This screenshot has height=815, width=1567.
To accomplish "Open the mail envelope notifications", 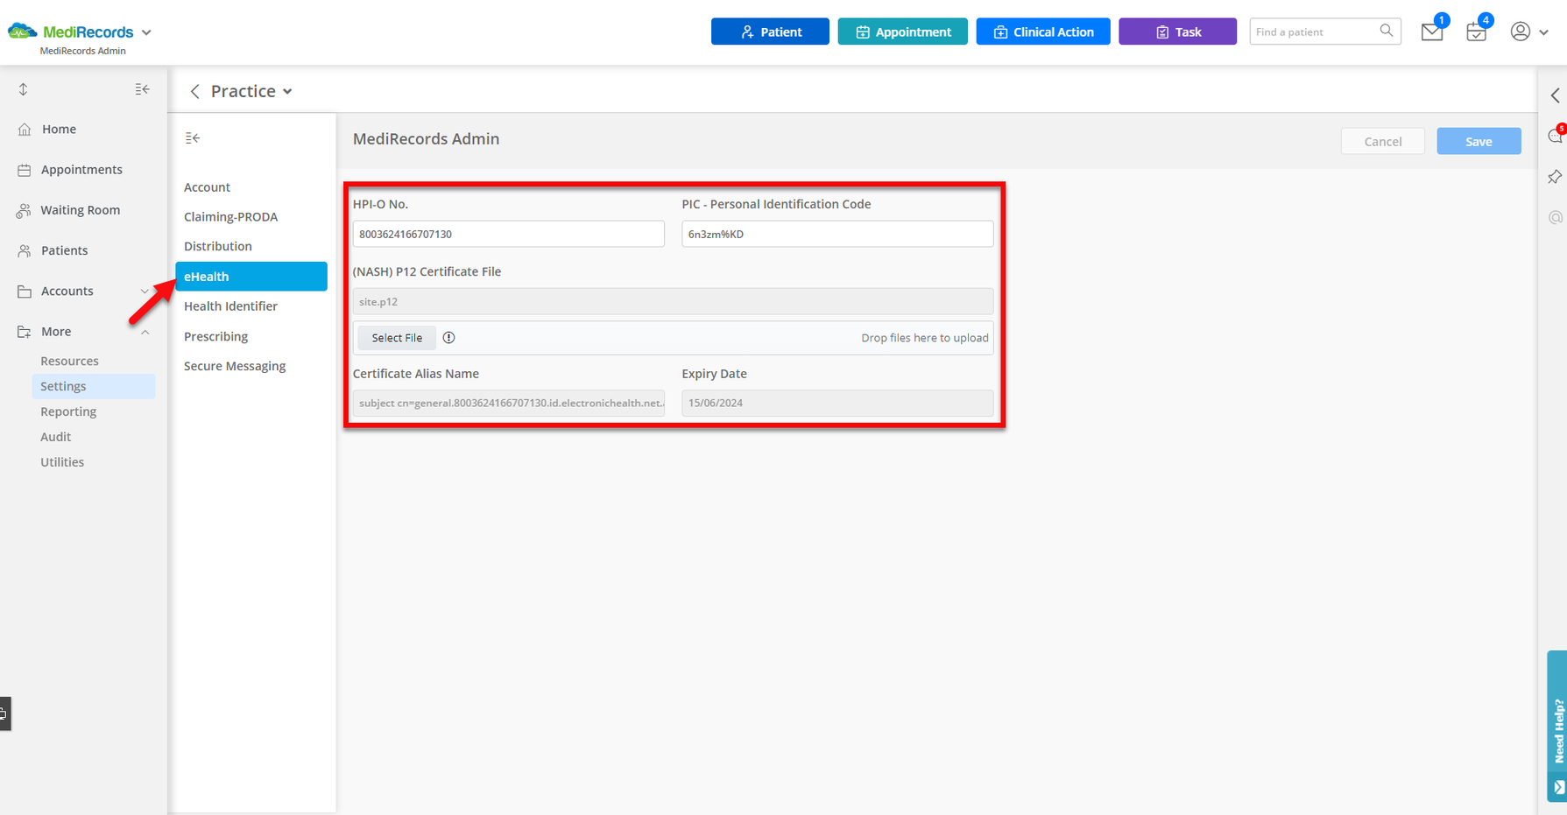I will point(1432,32).
